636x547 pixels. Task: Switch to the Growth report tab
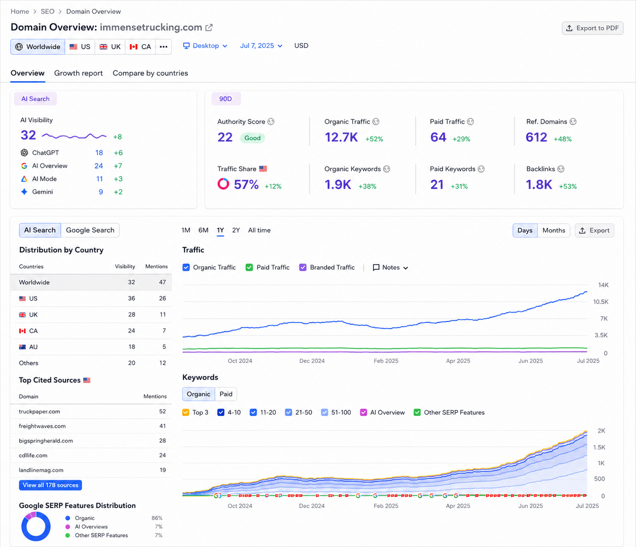79,73
